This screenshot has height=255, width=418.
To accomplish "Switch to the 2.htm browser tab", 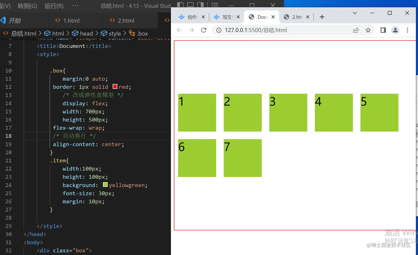I will click(x=296, y=17).
